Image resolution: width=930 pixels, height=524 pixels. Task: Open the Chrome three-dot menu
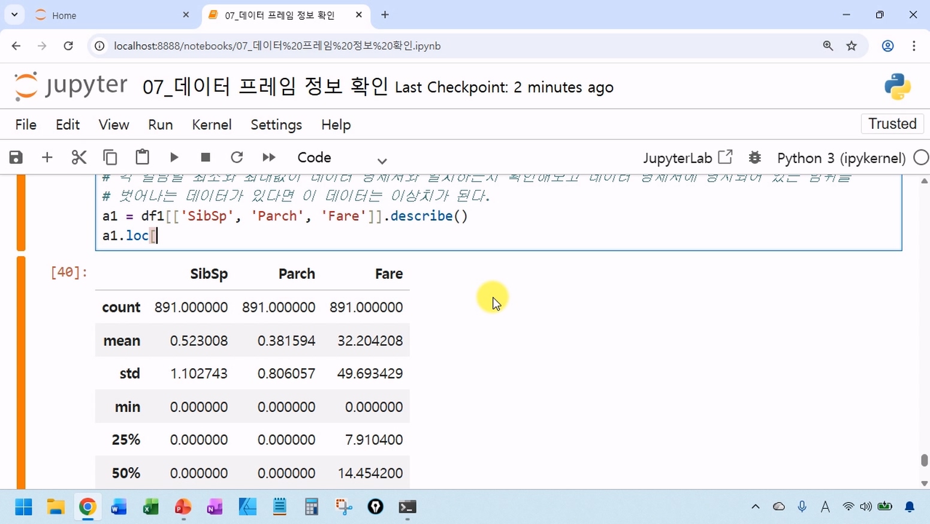(914, 46)
